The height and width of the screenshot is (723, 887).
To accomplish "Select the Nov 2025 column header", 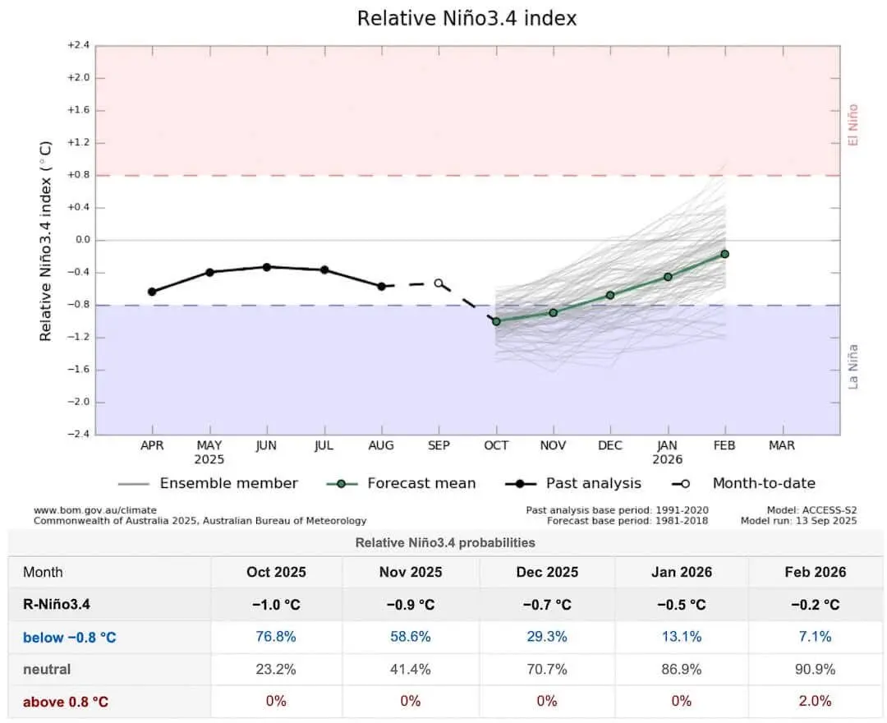I will (x=411, y=572).
